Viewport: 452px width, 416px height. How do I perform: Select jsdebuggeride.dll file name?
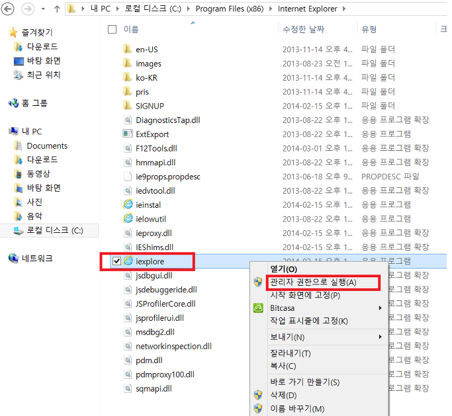pos(166,290)
